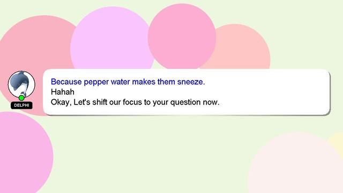Select the DELPHI name label
The width and height of the screenshot is (343, 193).
pos(21,105)
